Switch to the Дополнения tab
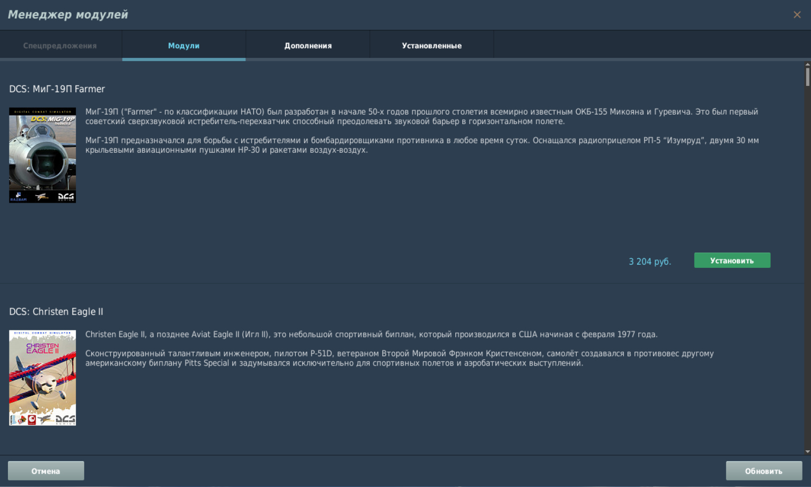 (308, 46)
